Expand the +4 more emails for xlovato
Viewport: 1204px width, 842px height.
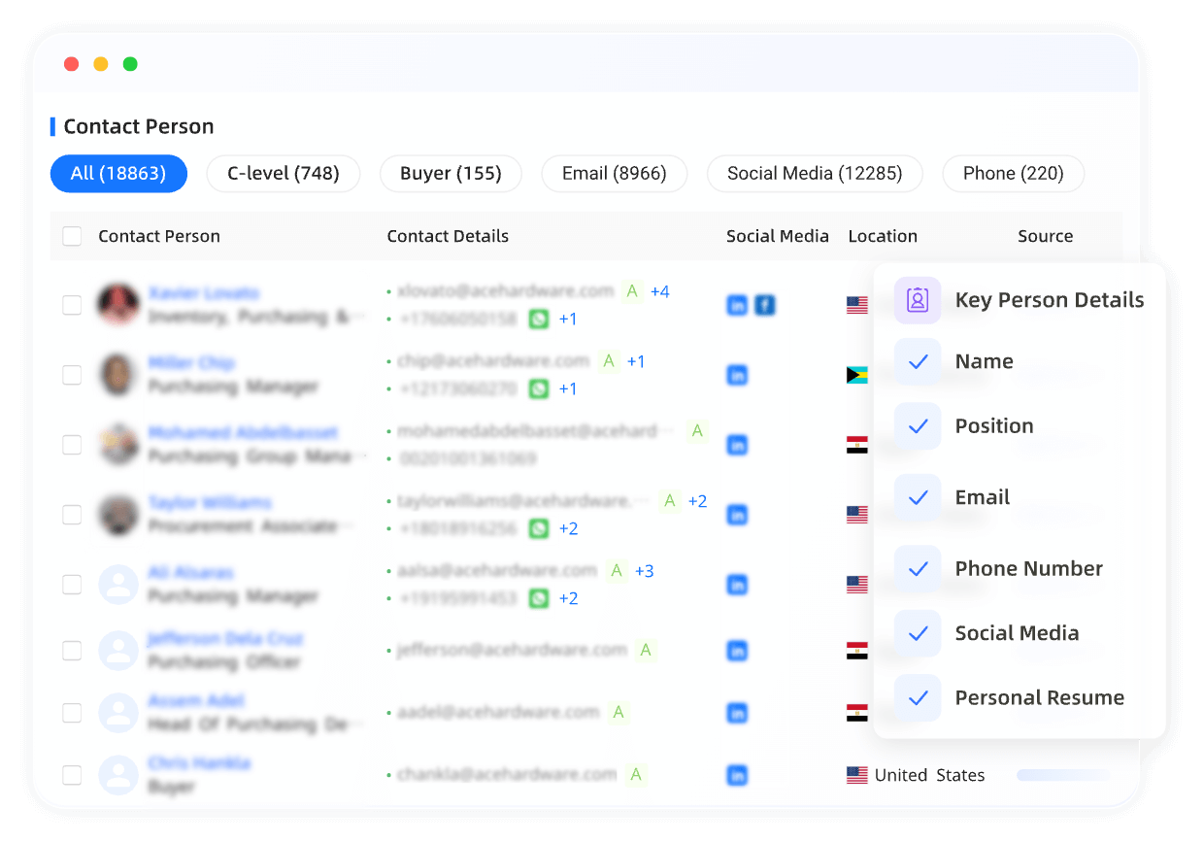tap(660, 291)
